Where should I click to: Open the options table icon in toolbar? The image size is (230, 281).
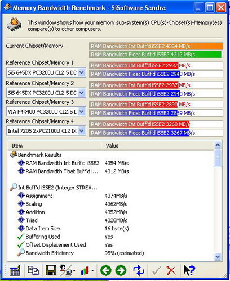[x=15, y=270]
